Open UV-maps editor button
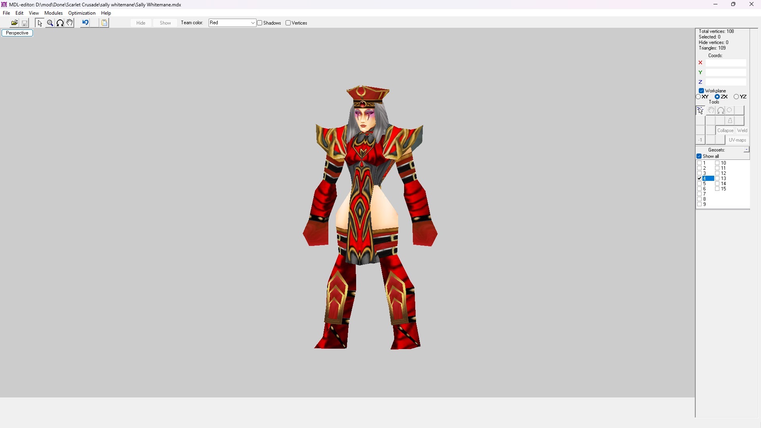 pyautogui.click(x=738, y=140)
